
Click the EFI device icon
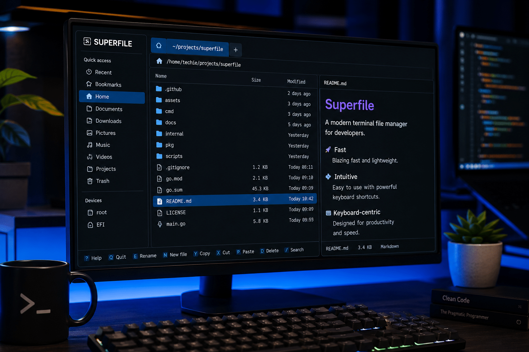click(90, 225)
